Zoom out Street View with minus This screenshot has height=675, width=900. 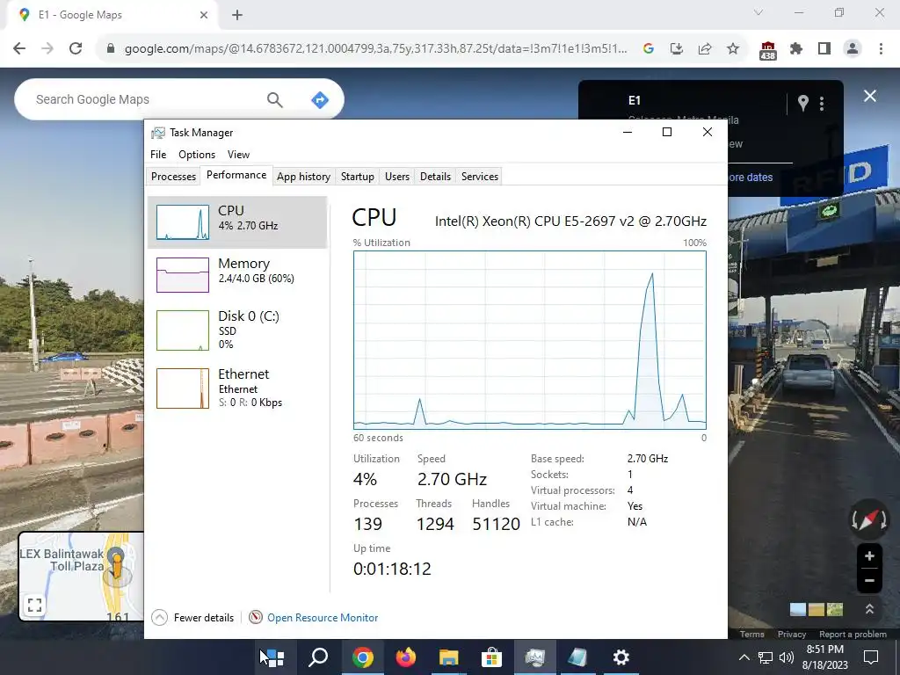[x=869, y=580]
